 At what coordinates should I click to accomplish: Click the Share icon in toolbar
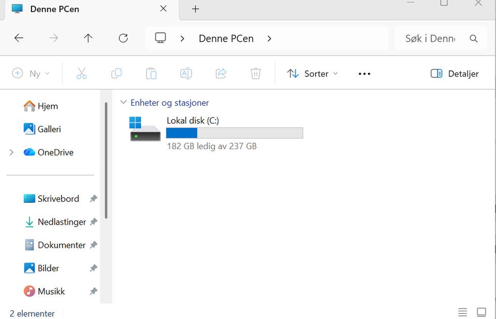pos(221,73)
